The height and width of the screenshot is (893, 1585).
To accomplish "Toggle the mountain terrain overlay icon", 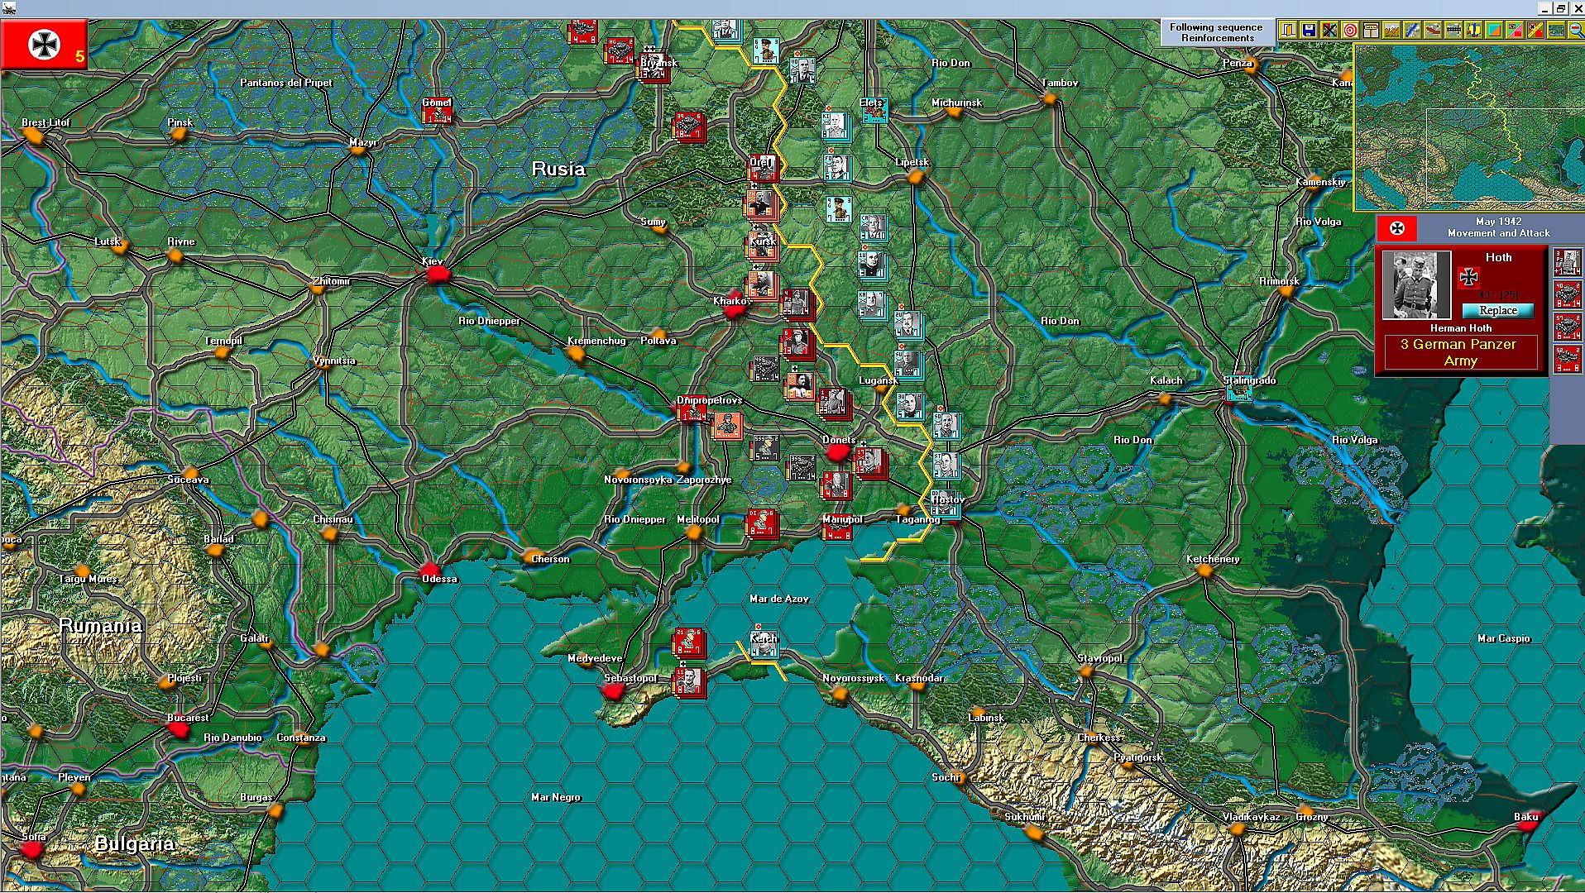I will [x=1391, y=31].
